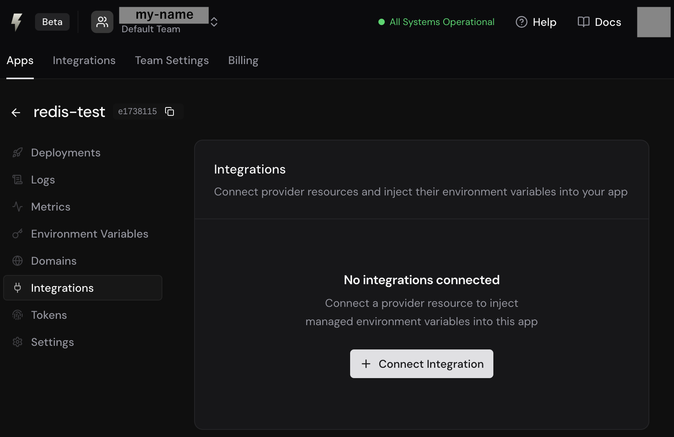
Task: Click the Settings gear icon
Action: (x=18, y=342)
